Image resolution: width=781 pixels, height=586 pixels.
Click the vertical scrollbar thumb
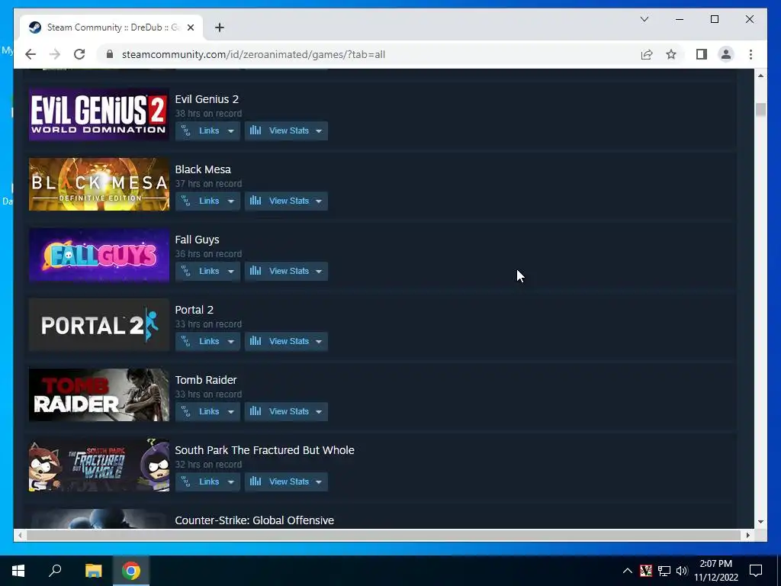point(760,110)
